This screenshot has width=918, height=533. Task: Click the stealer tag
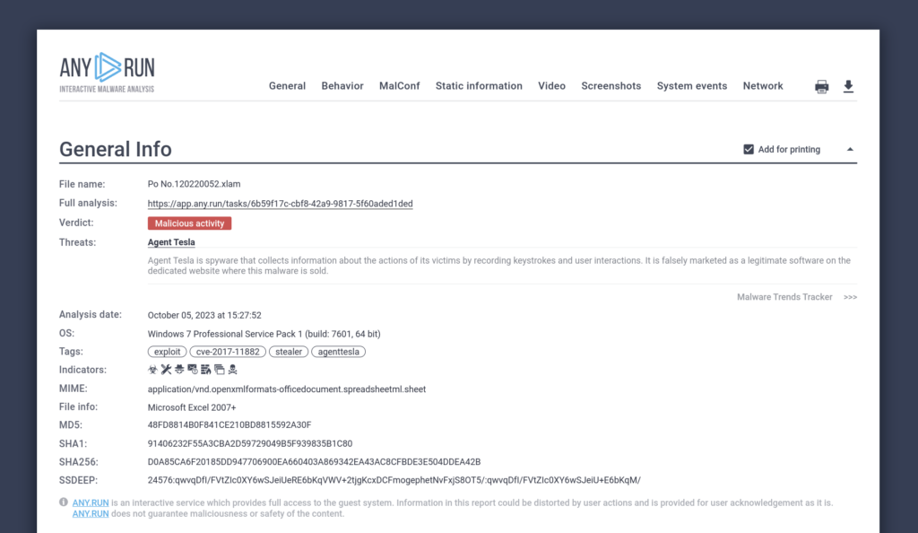[x=289, y=352]
